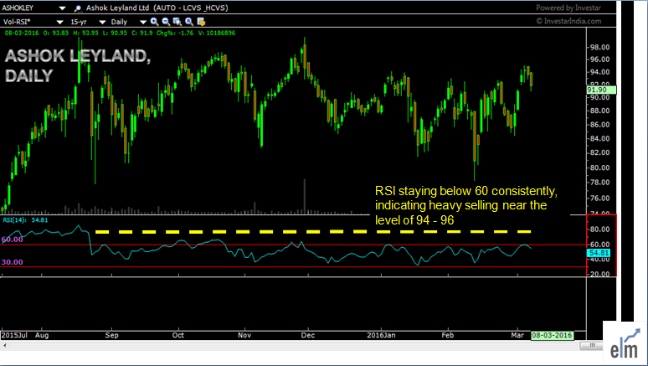648x366 pixels.
Task: Click the L: 90.95 low readout
Action: (x=115, y=34)
